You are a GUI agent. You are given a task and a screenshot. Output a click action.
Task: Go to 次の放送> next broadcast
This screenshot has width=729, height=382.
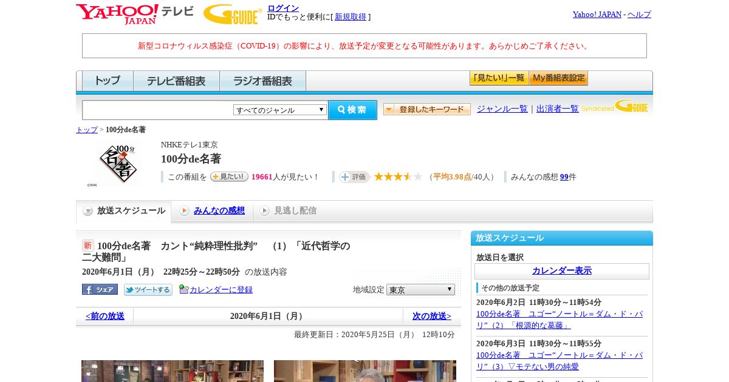click(x=432, y=316)
